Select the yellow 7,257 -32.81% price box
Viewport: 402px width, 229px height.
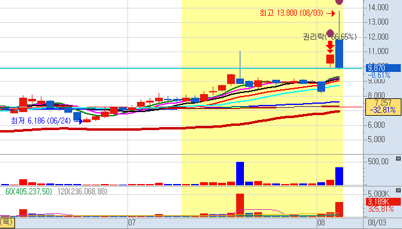[x=383, y=107]
